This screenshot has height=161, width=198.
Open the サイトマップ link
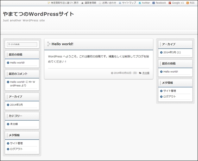(129, 3)
